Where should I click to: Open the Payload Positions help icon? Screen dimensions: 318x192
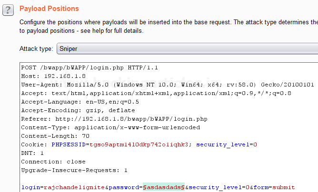tap(8, 10)
